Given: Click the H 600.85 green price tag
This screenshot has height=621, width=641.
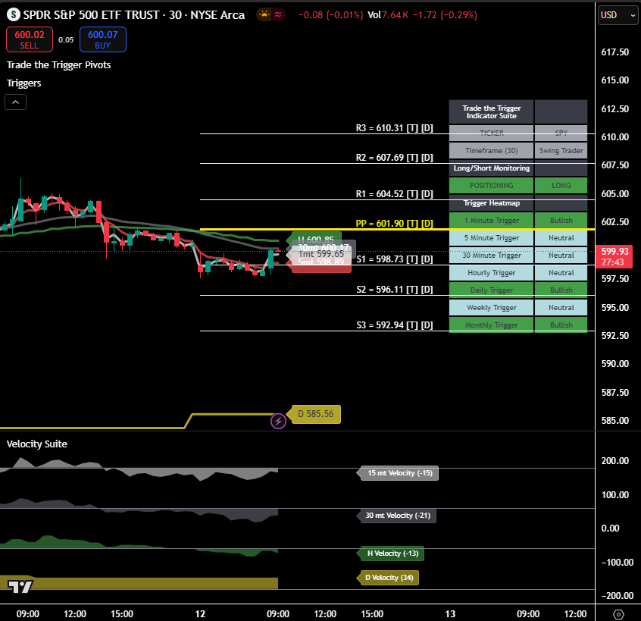Looking at the screenshot, I should point(316,240).
